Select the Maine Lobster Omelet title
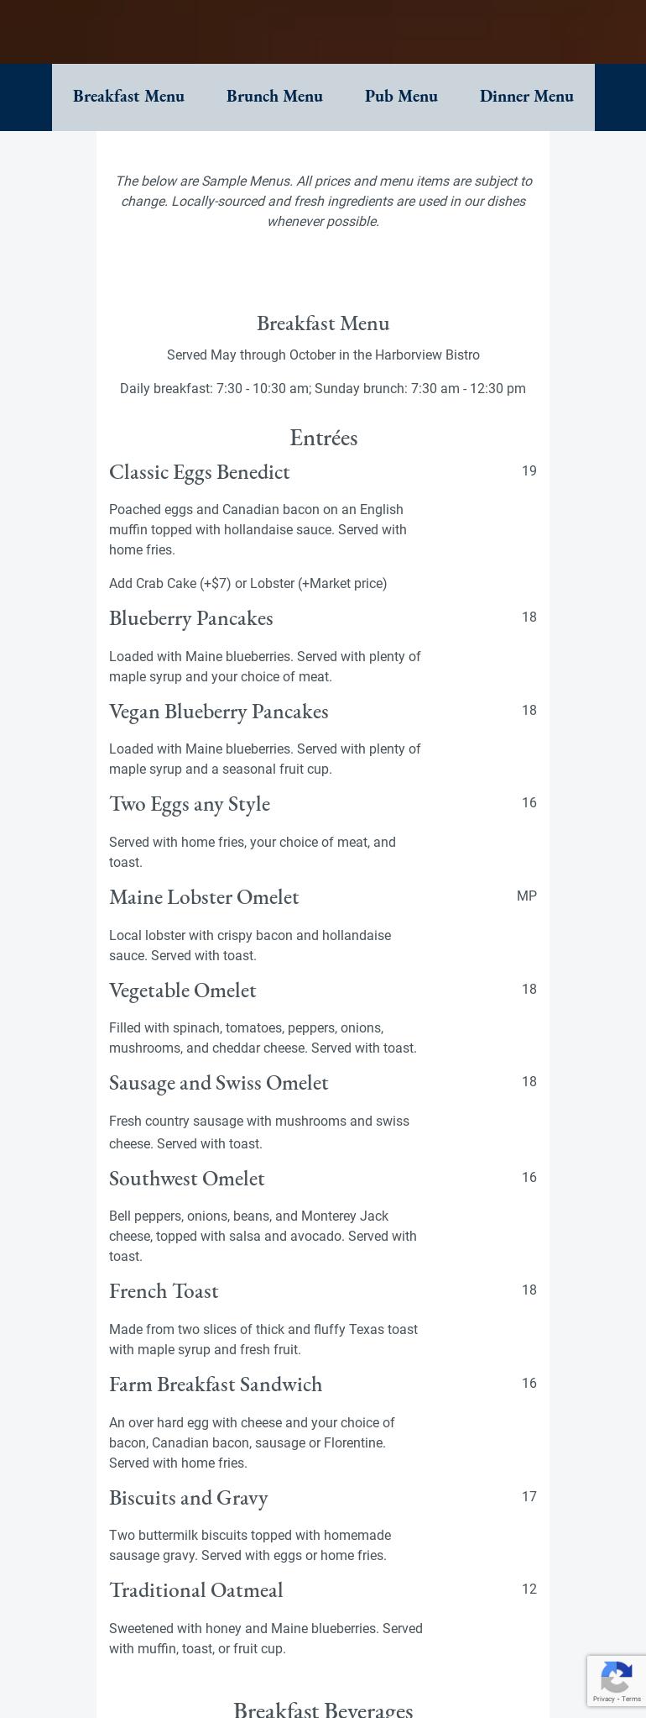 coord(204,897)
